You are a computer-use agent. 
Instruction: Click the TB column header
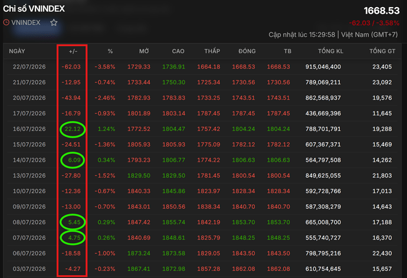(x=288, y=51)
